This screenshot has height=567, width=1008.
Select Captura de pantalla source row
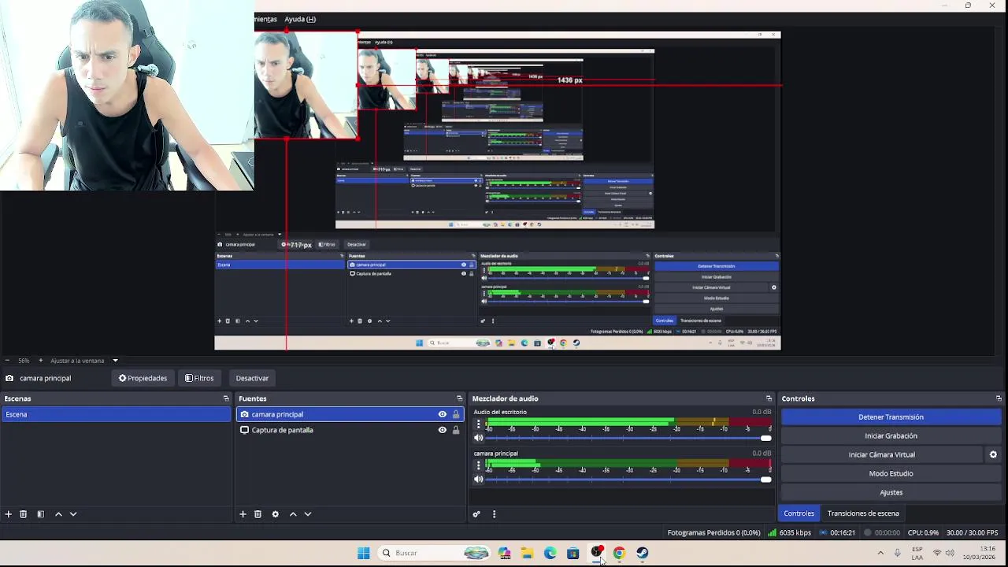[350, 430]
